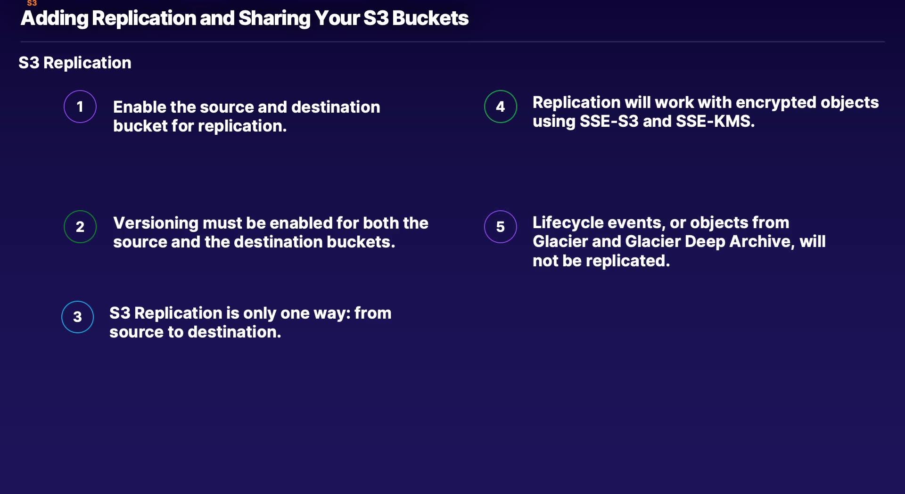The height and width of the screenshot is (494, 905).
Task: Click the blue circle numbered 3
Action: [x=78, y=317]
